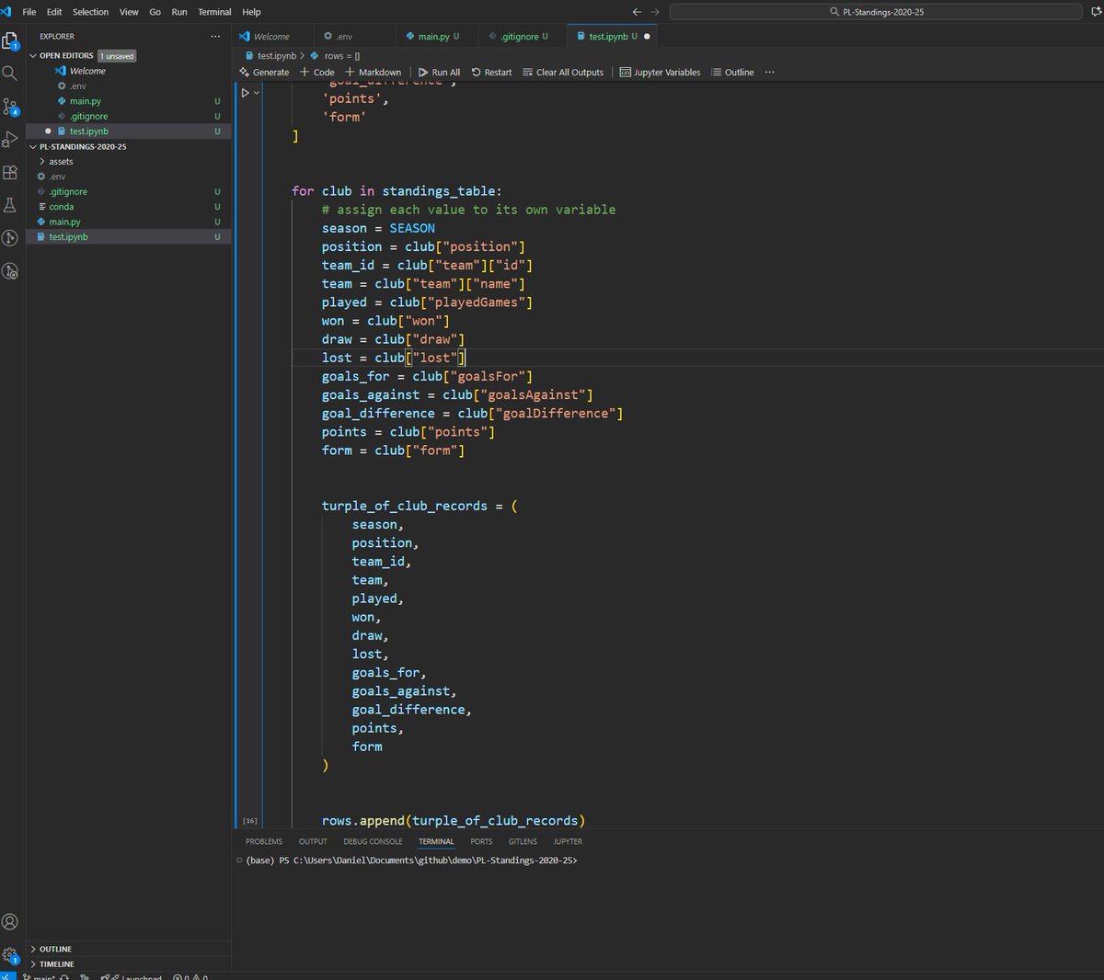This screenshot has height=980, width=1104.
Task: Click Generate in notebook toolbar
Action: pyautogui.click(x=264, y=73)
